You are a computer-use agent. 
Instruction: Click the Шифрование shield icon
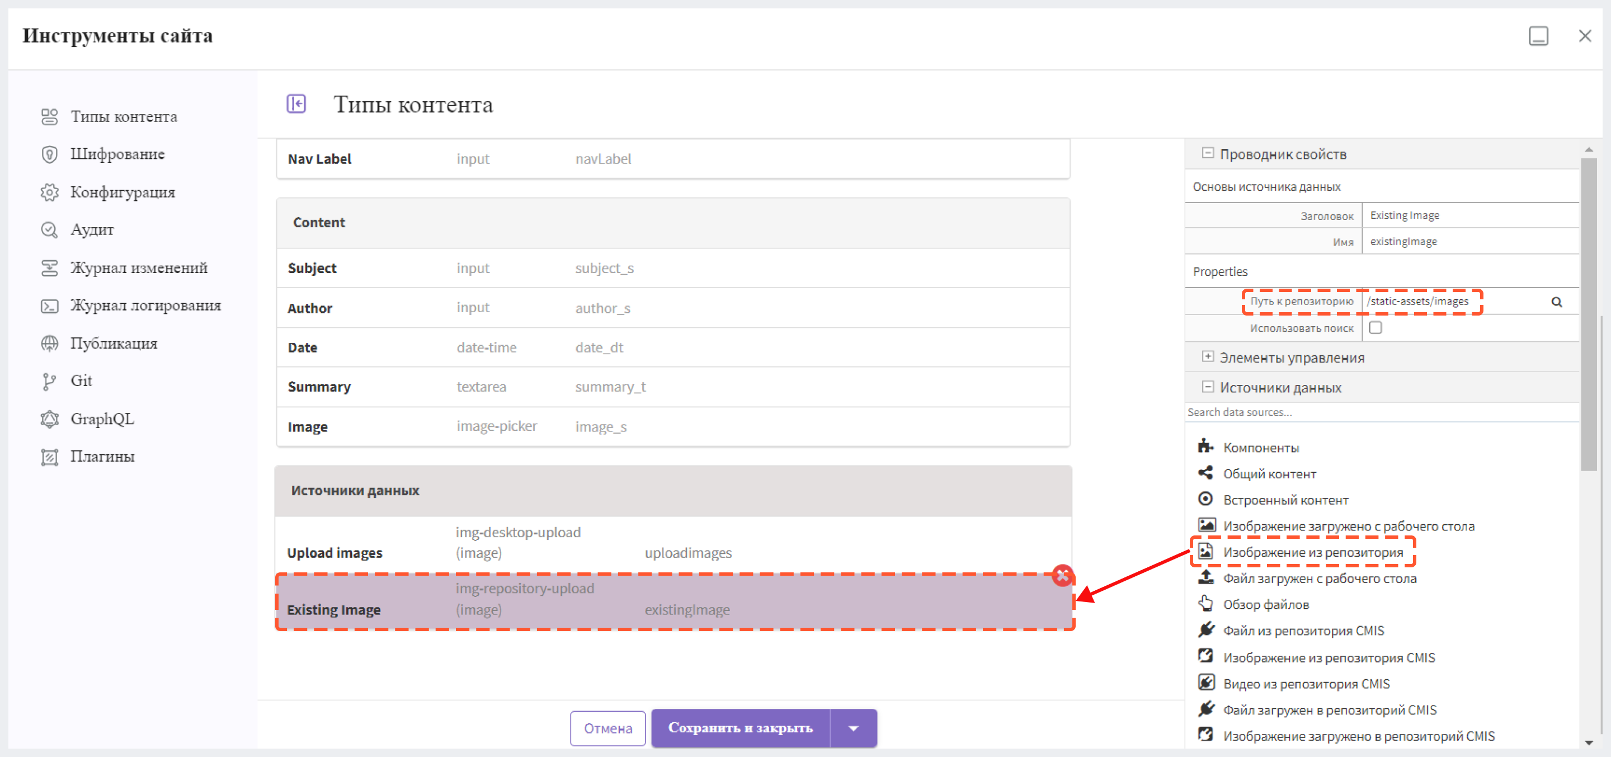pos(49,154)
